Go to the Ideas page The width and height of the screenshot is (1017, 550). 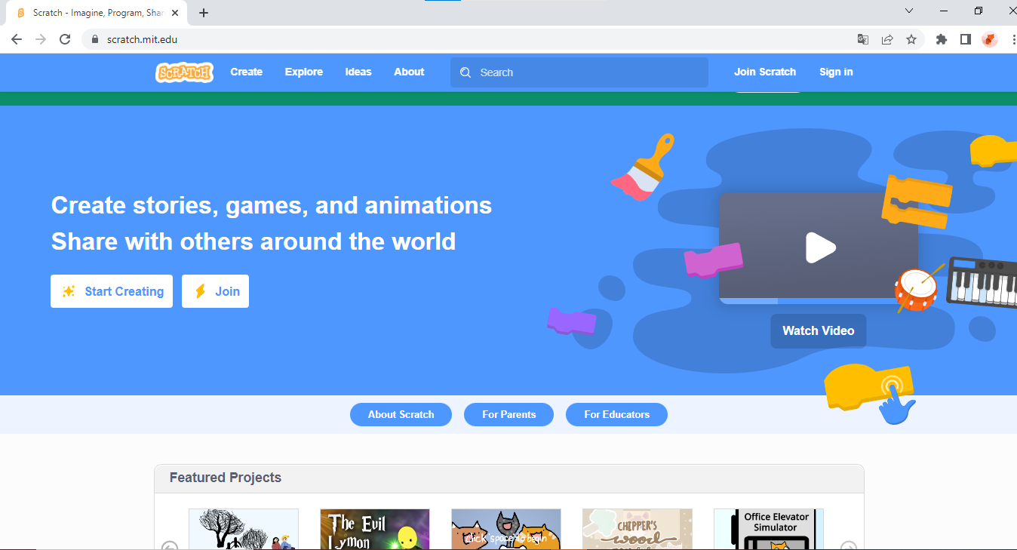[x=358, y=72]
